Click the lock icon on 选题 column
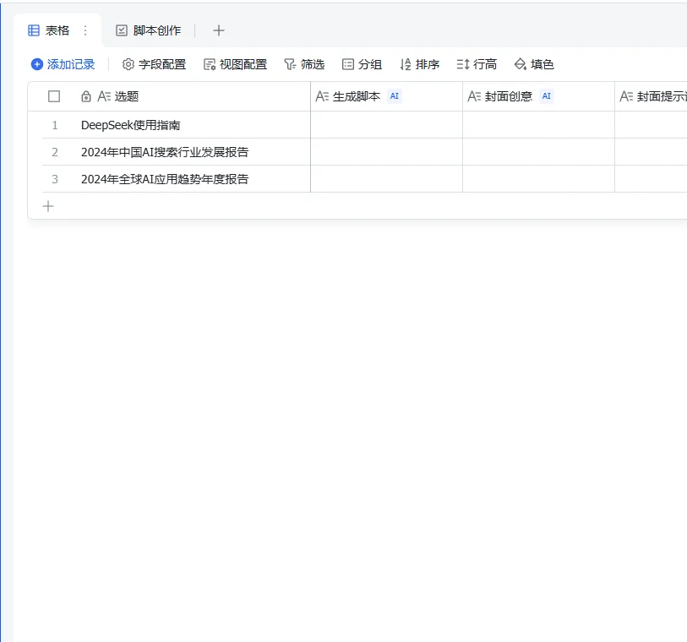The image size is (687, 642). [85, 96]
